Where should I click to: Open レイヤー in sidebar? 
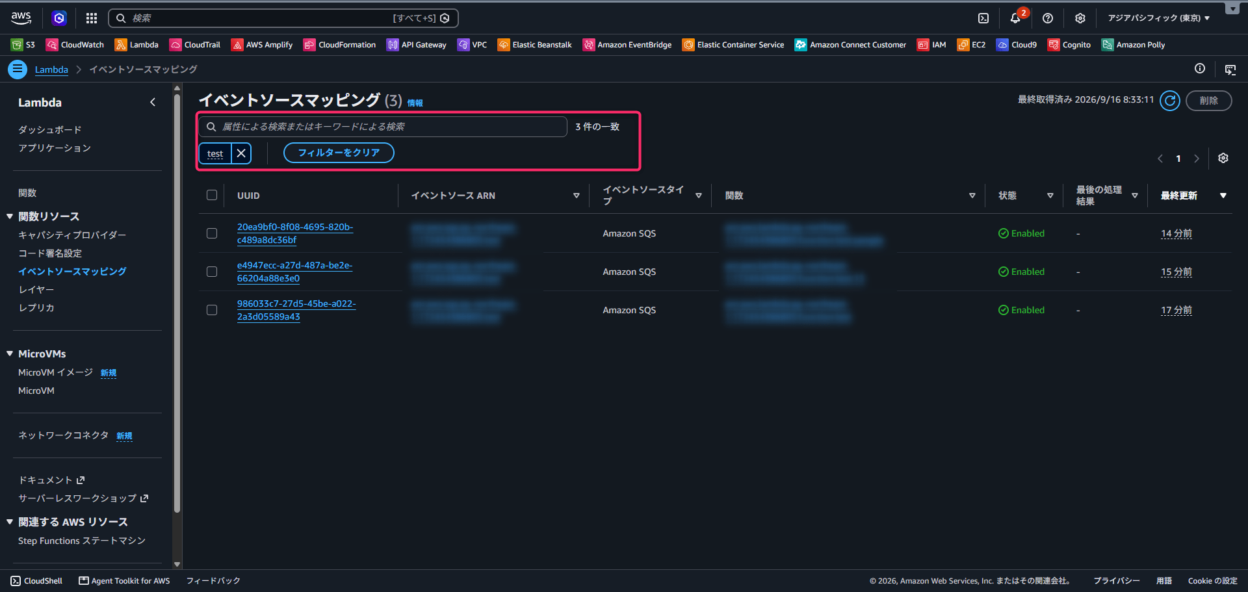(x=36, y=290)
